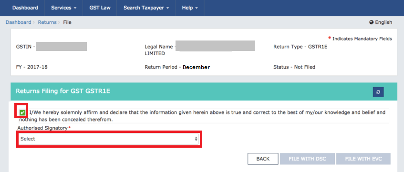Follow the Returns breadcrumb link
This screenshot has height=172, width=404.
click(x=47, y=22)
